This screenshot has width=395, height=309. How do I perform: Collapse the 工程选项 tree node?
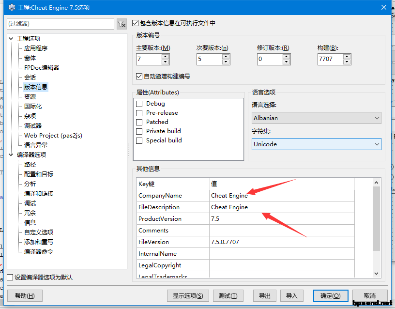pyautogui.click(x=11, y=39)
